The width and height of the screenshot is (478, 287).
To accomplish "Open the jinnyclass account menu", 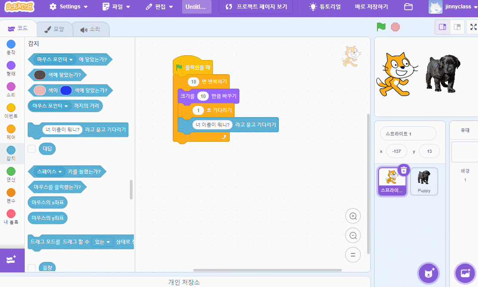I will click(x=460, y=7).
